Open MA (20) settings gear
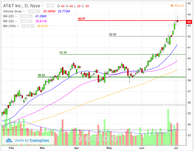Screen dimensions: 194x151 (26, 16)
